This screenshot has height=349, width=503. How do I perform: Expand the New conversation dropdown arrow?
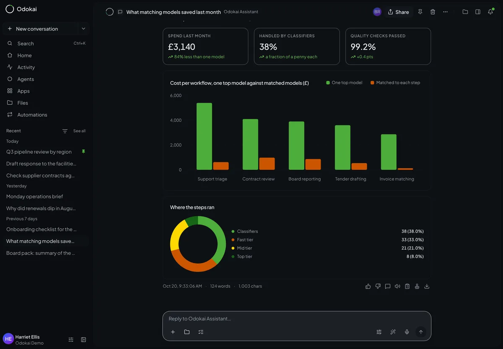tap(83, 28)
